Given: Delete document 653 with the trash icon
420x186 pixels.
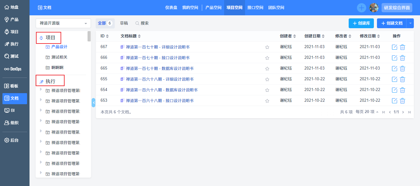Looking at the screenshot, I should (402, 101).
